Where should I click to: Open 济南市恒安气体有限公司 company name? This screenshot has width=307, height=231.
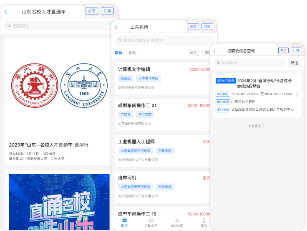click(136, 87)
